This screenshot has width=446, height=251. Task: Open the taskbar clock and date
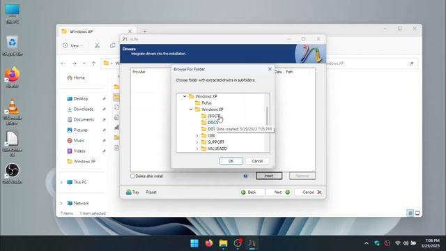(x=431, y=243)
